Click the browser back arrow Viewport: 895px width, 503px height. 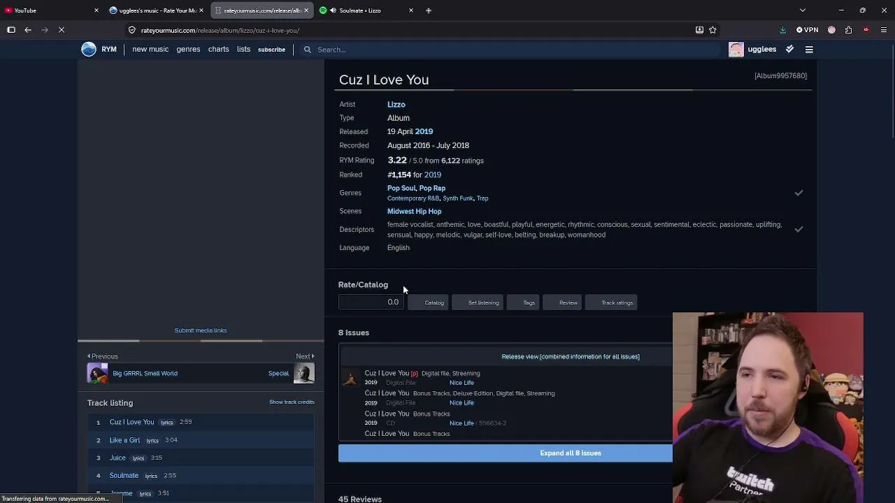tap(28, 30)
